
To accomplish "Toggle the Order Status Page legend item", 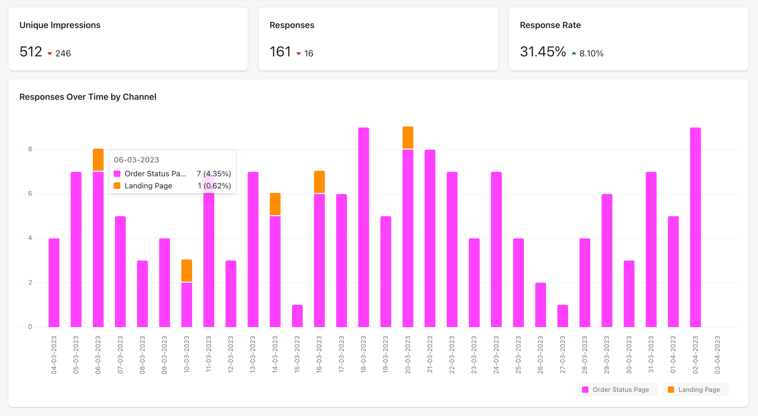I will point(620,389).
